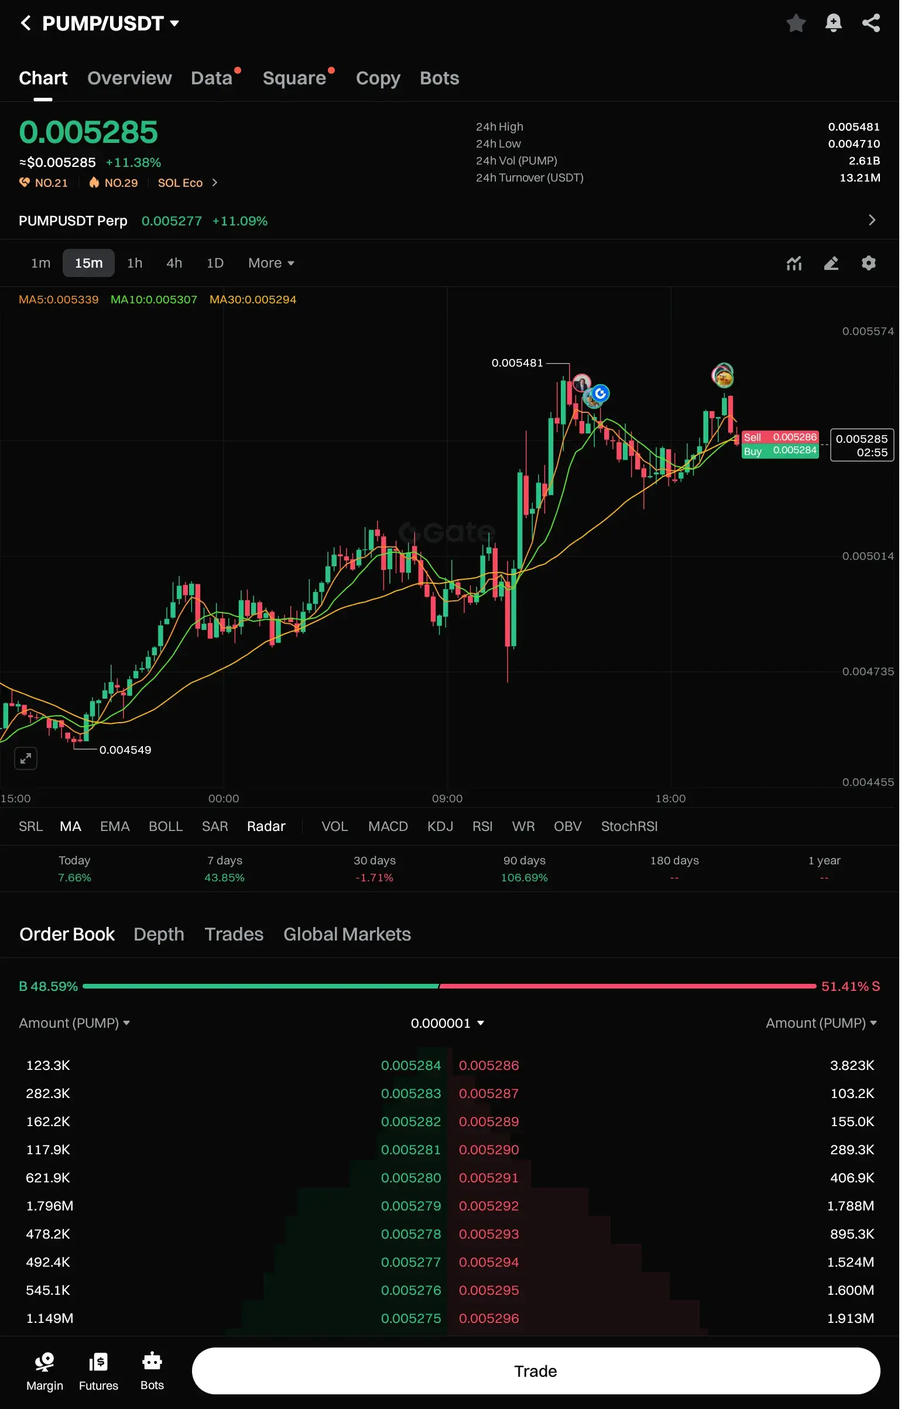Open the Data tab
This screenshot has width=908, height=1409.
point(212,78)
